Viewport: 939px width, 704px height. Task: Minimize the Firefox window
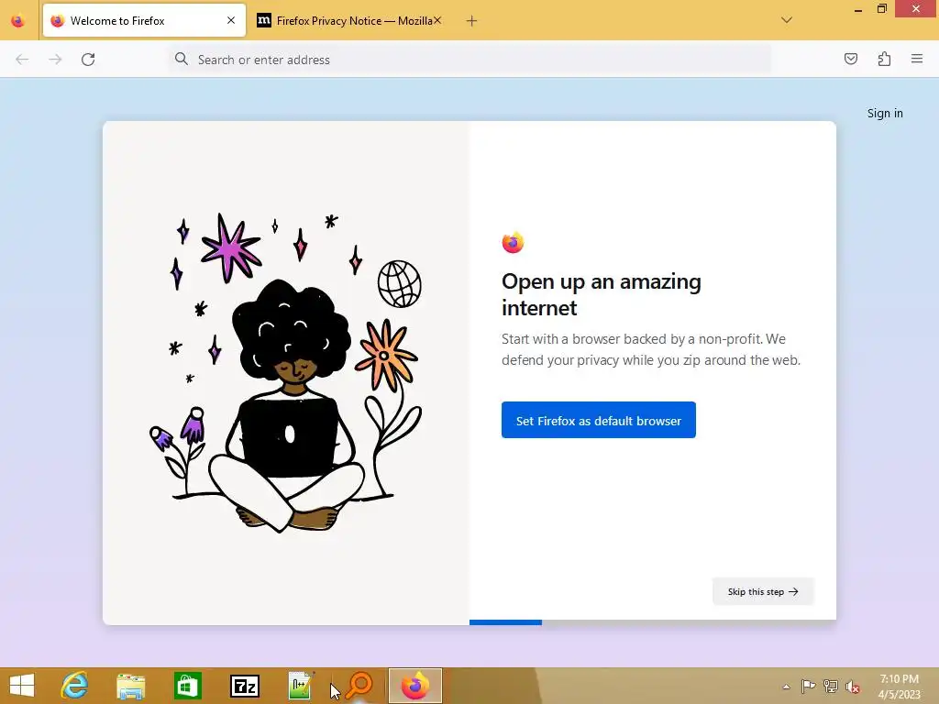[858, 9]
